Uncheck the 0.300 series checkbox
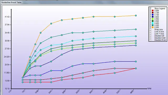 (150, 25)
